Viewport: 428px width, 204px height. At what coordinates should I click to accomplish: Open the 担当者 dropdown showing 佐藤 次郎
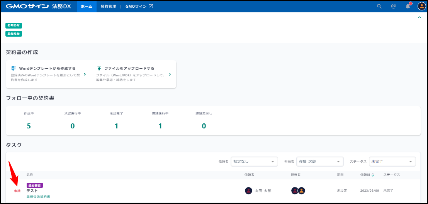click(320, 162)
